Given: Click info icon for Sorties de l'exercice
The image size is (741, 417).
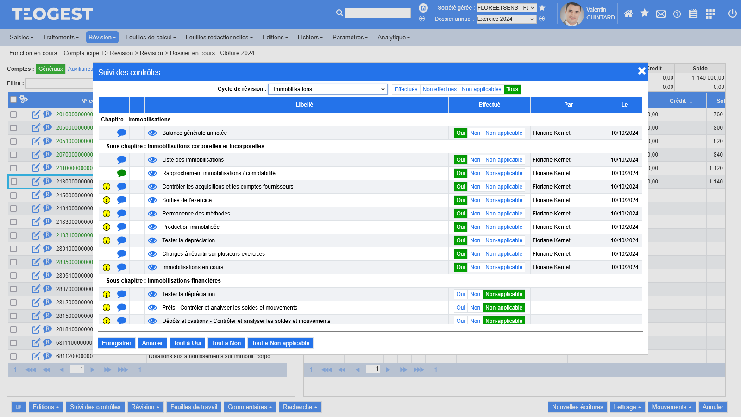Looking at the screenshot, I should click(x=107, y=200).
